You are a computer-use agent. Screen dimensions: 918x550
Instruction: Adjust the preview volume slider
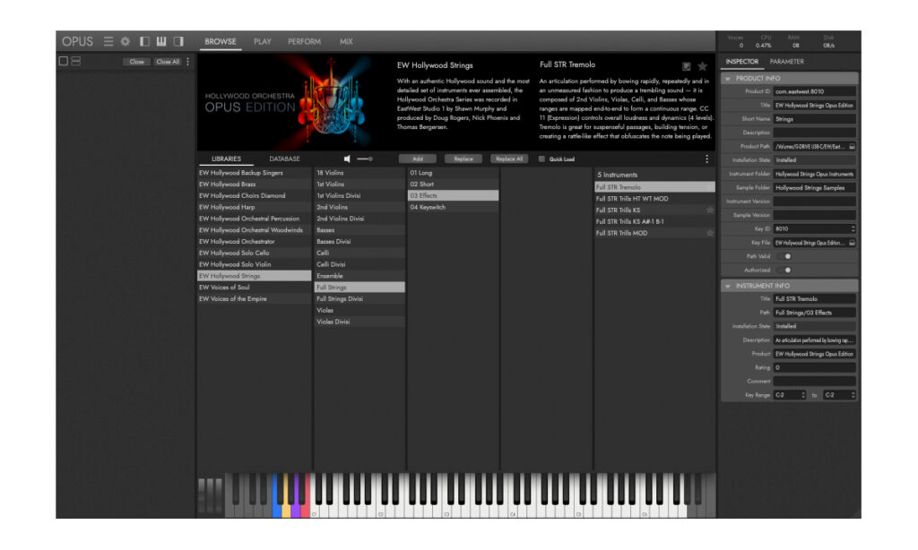(365, 159)
